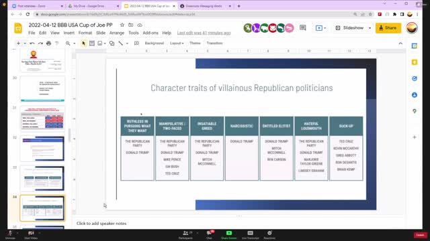The height and width of the screenshot is (241, 430).
Task: Click the paint format icon
Action: click(56, 43)
